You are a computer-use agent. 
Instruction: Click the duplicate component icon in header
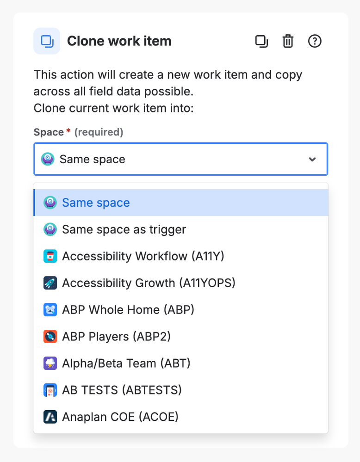pyautogui.click(x=261, y=41)
